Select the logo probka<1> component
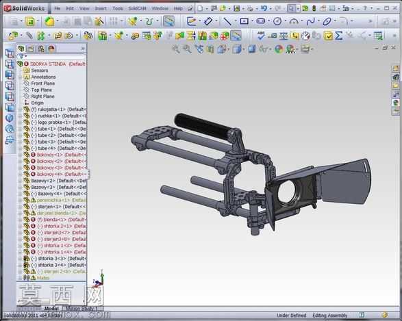402x321 pixels. tap(55, 123)
